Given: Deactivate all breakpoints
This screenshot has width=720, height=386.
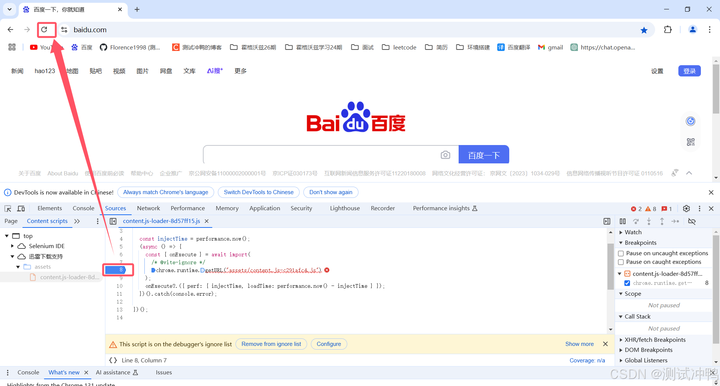Looking at the screenshot, I should tap(692, 221).
